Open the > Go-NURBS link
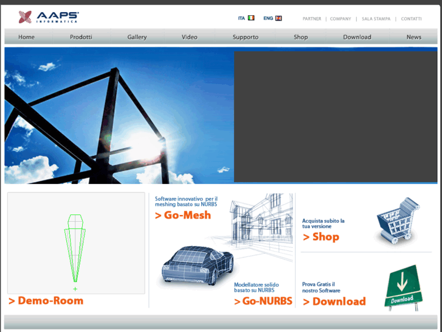442x332 pixels. tap(263, 301)
